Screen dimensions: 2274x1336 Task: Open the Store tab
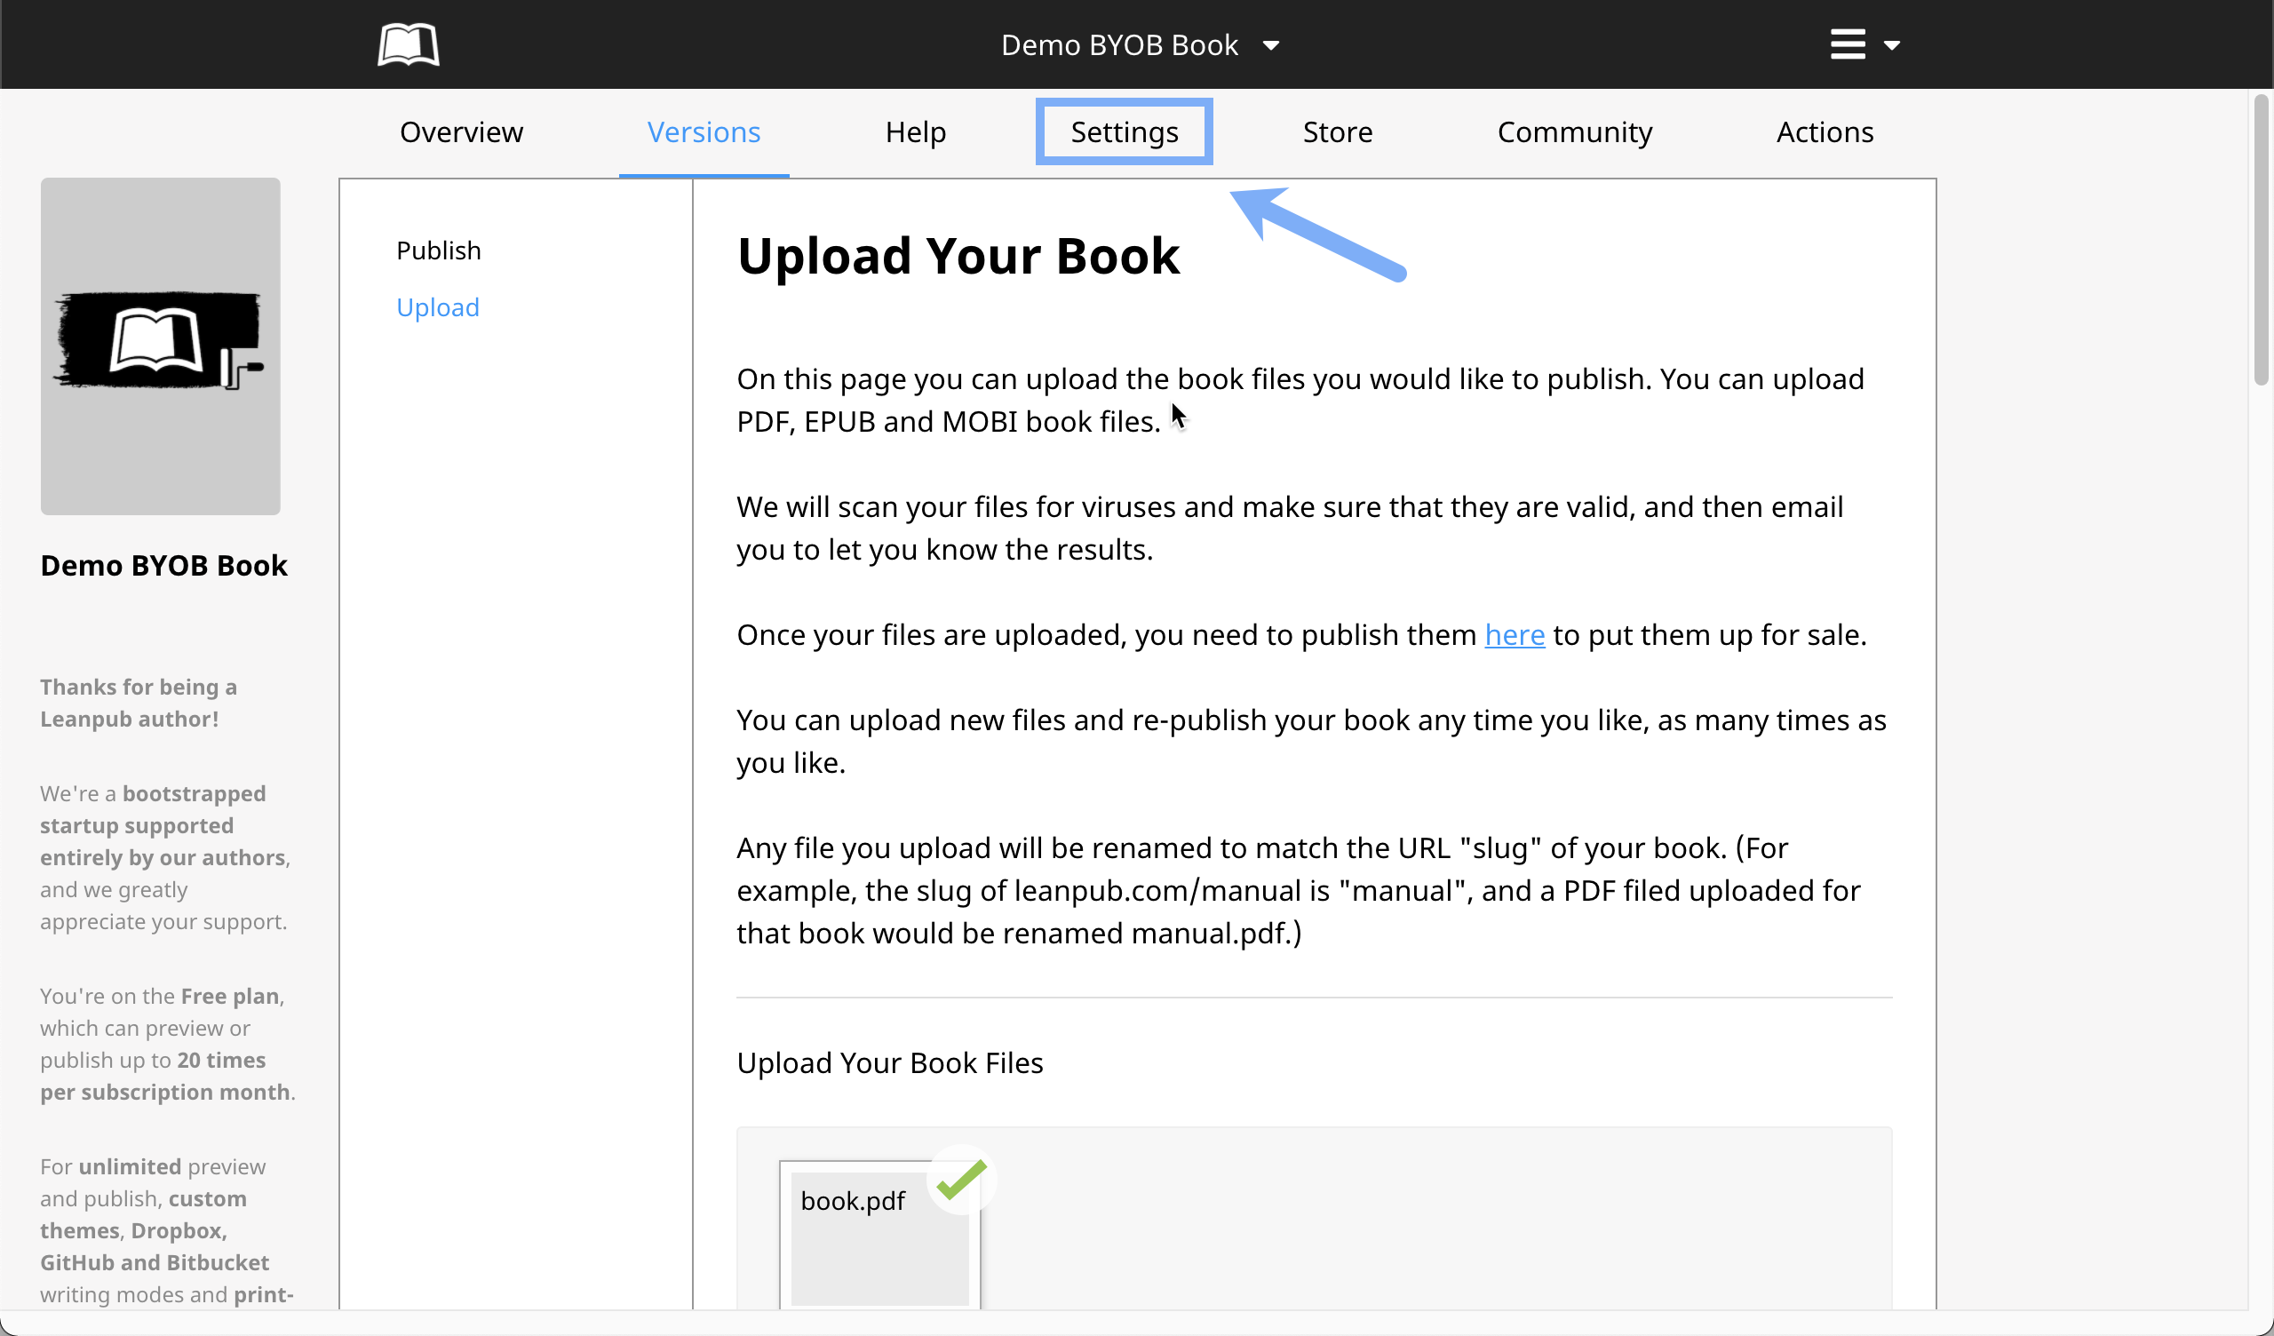pyautogui.click(x=1338, y=131)
